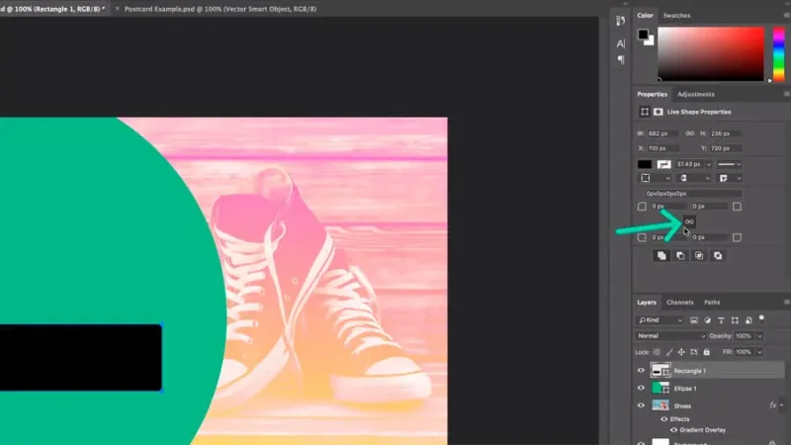Select the Color panel tab
791x445 pixels.
pos(645,16)
